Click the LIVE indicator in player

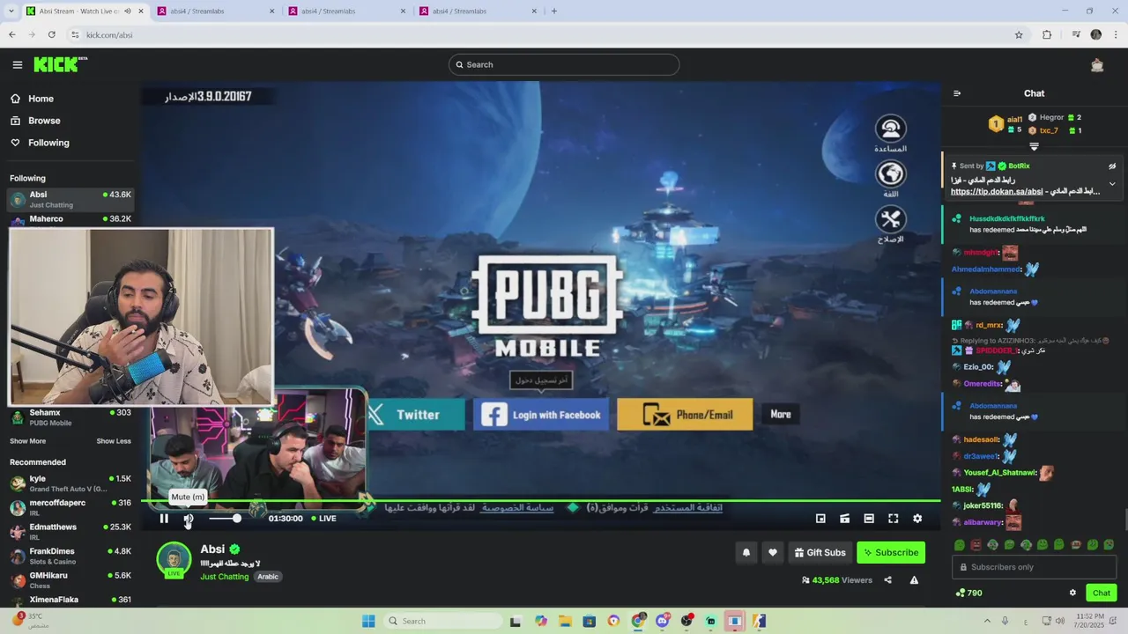(323, 519)
